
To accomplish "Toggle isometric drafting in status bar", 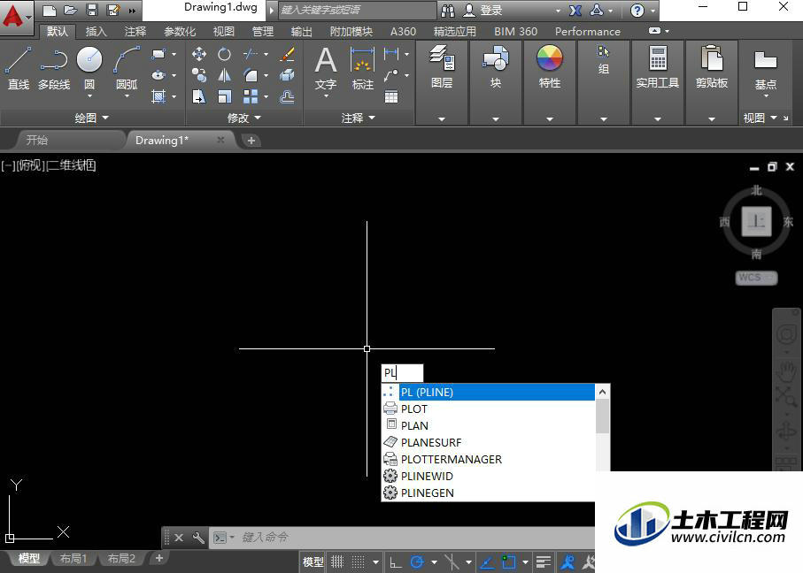I will click(x=452, y=562).
